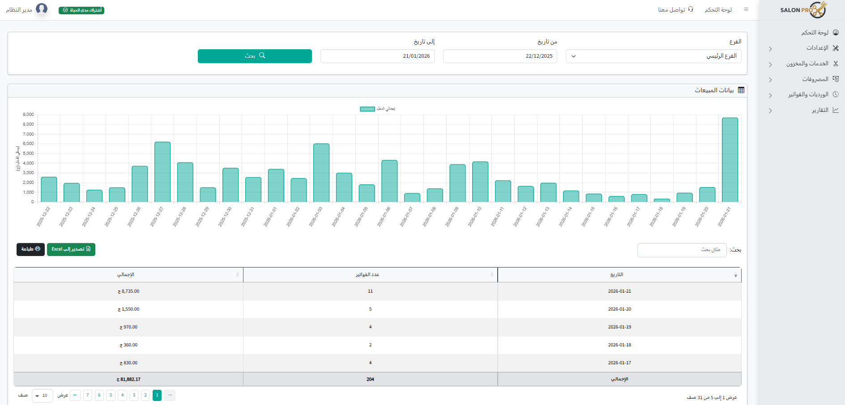Open the الفرع الرئيسي branch dropdown
Viewport: 845px width, 405px height.
pos(653,56)
